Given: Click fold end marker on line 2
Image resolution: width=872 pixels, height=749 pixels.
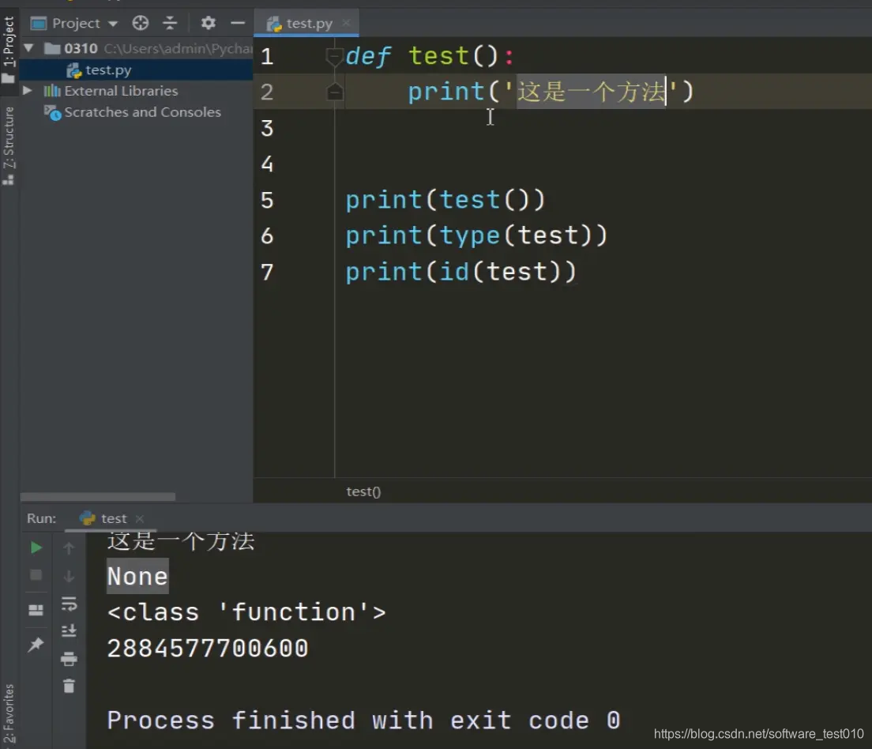Looking at the screenshot, I should tap(335, 92).
